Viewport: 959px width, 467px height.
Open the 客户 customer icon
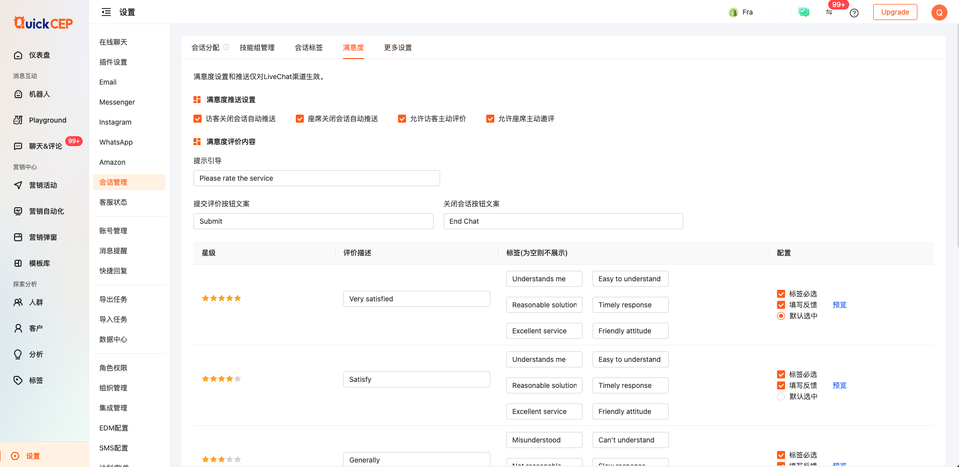point(18,328)
